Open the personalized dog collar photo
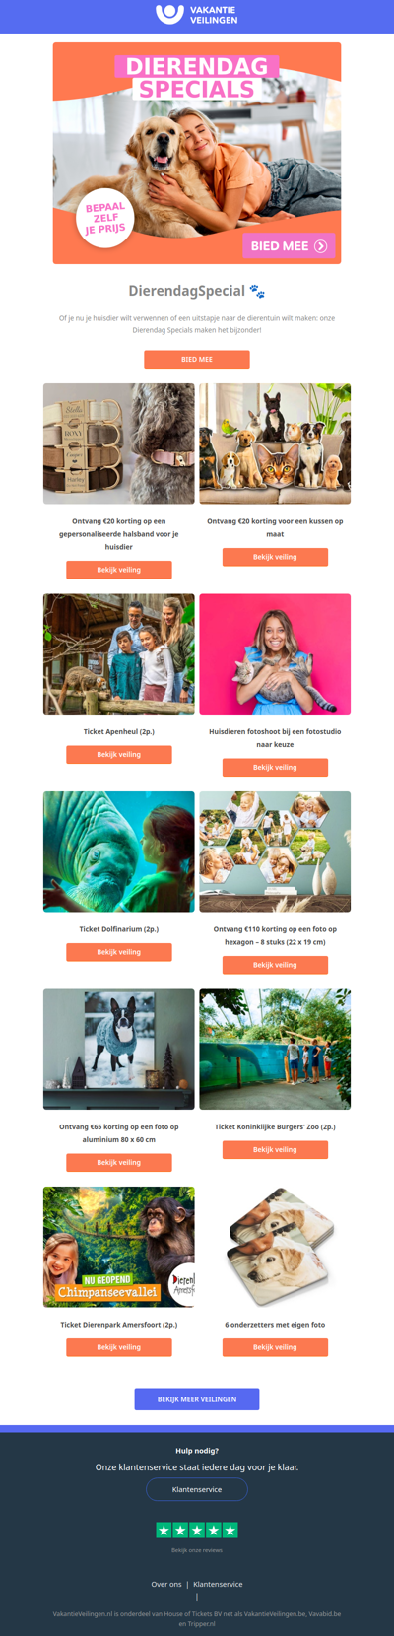This screenshot has height=1636, width=394. click(119, 443)
